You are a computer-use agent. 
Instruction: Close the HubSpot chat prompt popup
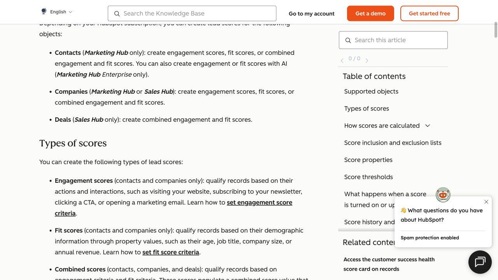click(486, 202)
